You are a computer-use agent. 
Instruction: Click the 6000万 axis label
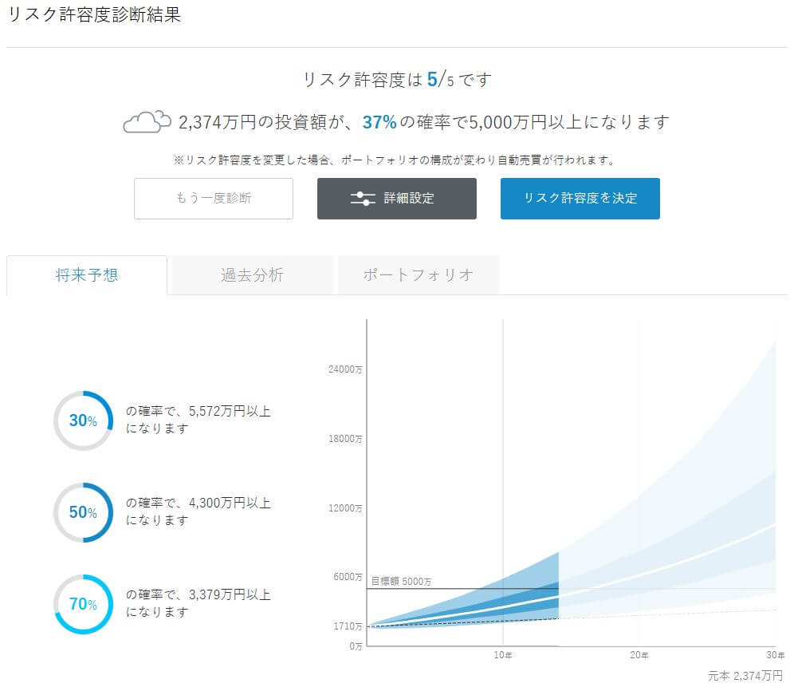[x=348, y=577]
